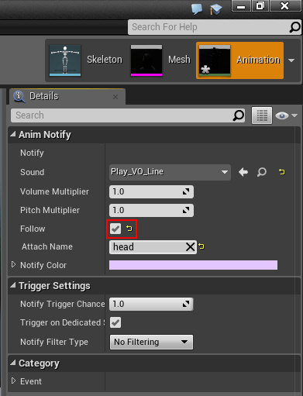This screenshot has width=303, height=396.
Task: Open the Animation mode thumbnail
Action: [215, 60]
